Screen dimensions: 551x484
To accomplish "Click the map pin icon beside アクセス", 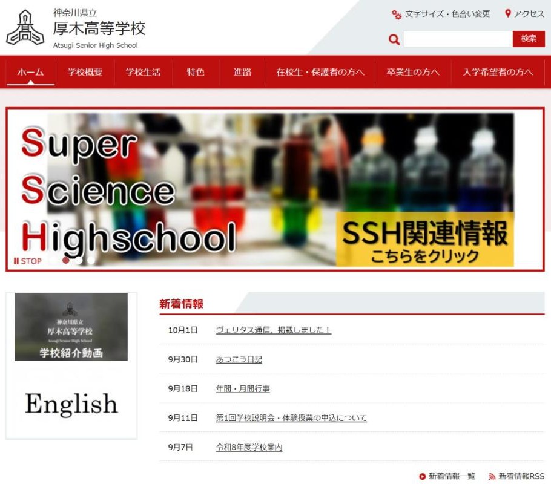I will (507, 14).
